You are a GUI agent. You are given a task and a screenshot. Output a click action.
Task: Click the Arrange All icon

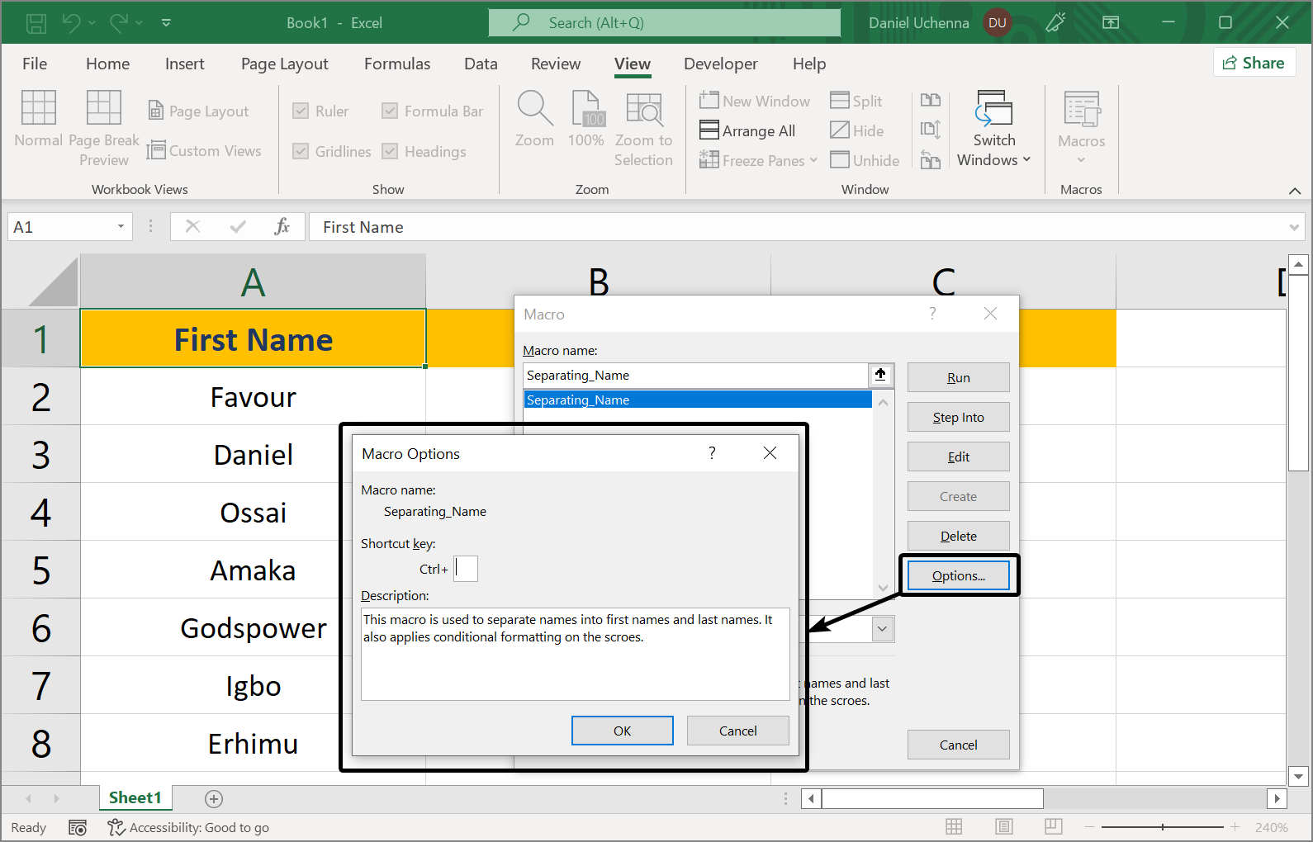click(709, 130)
